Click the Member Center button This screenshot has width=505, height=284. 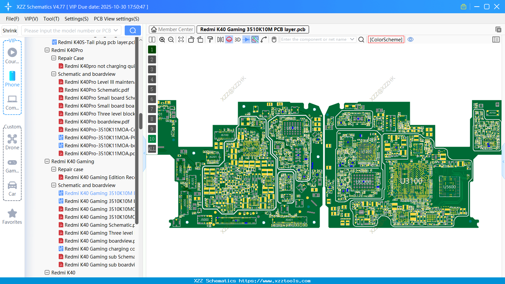(172, 29)
